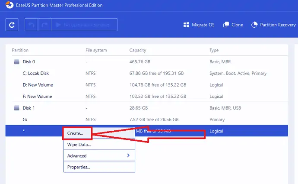This screenshot has height=184, width=298.
Task: Click the Logical type of F: volume
Action: point(216,97)
